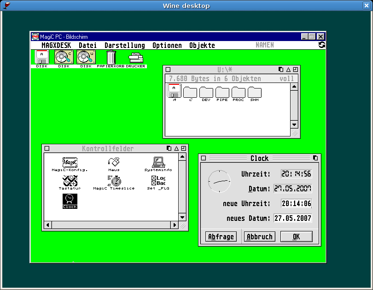
Task: Select the C folder in U:\* window
Action: pyautogui.click(x=190, y=94)
